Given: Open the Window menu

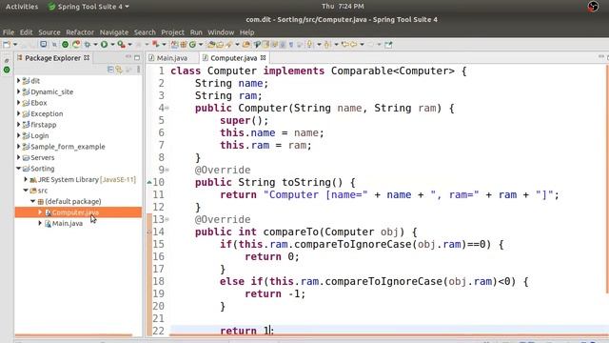Looking at the screenshot, I should coord(221,32).
